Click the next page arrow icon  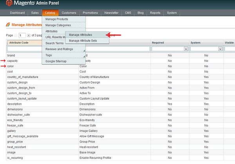[x=29, y=36]
